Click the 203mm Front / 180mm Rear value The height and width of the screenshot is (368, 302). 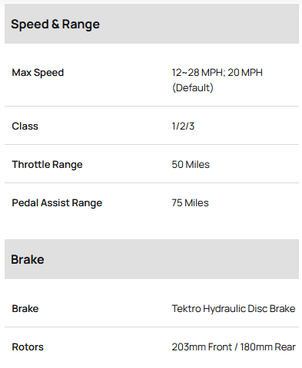[234, 347]
